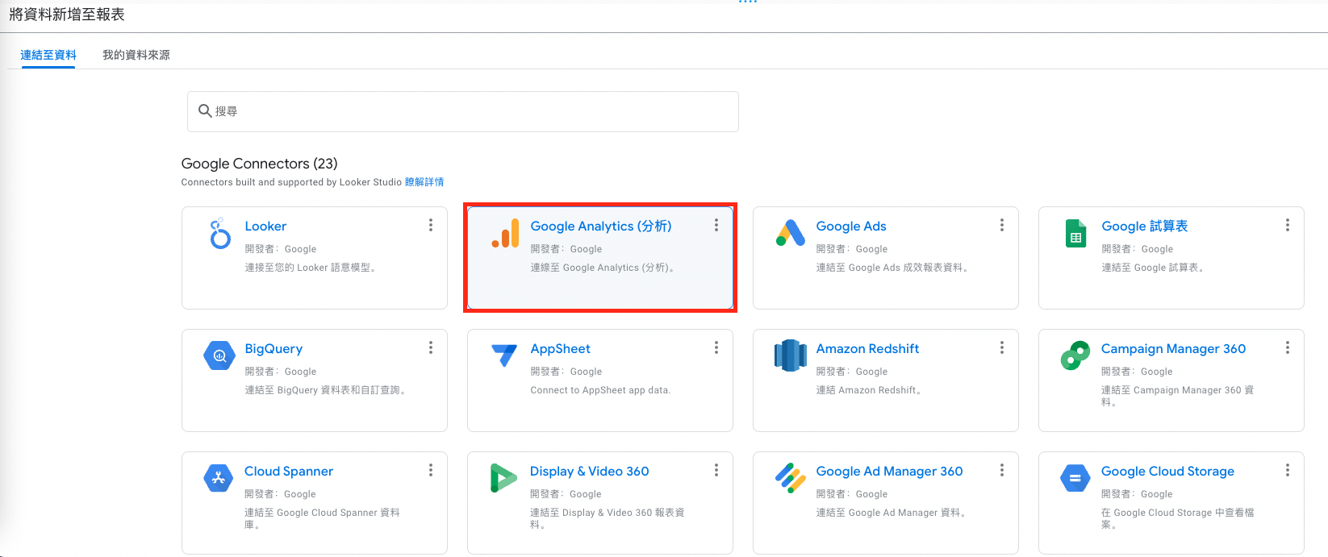Viewport: 1328px width, 557px height.
Task: Switch to the 我的資料來源 tab
Action: 136,55
